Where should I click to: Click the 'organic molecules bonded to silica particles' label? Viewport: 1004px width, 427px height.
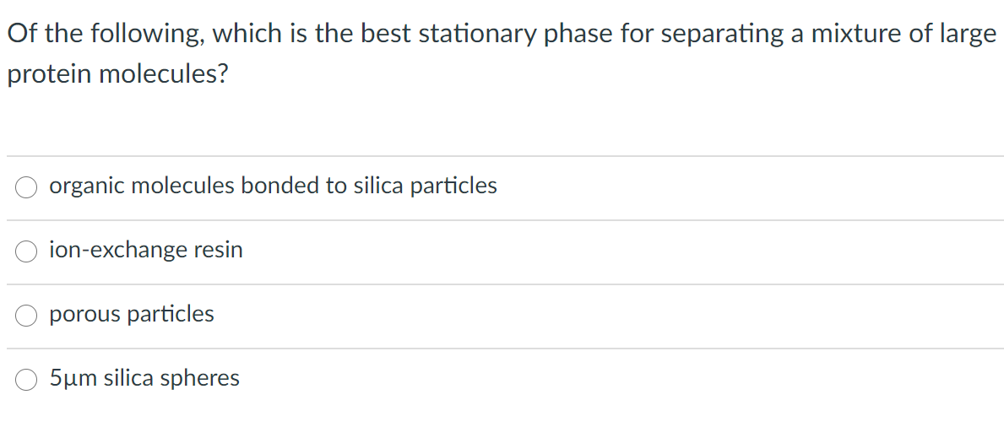pos(274,186)
